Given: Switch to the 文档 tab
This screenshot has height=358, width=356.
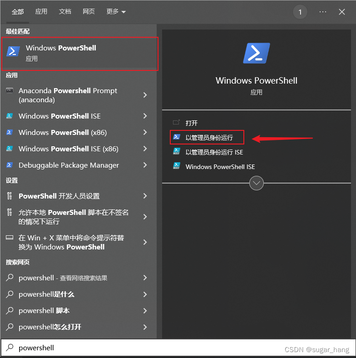Looking at the screenshot, I should [x=65, y=11].
